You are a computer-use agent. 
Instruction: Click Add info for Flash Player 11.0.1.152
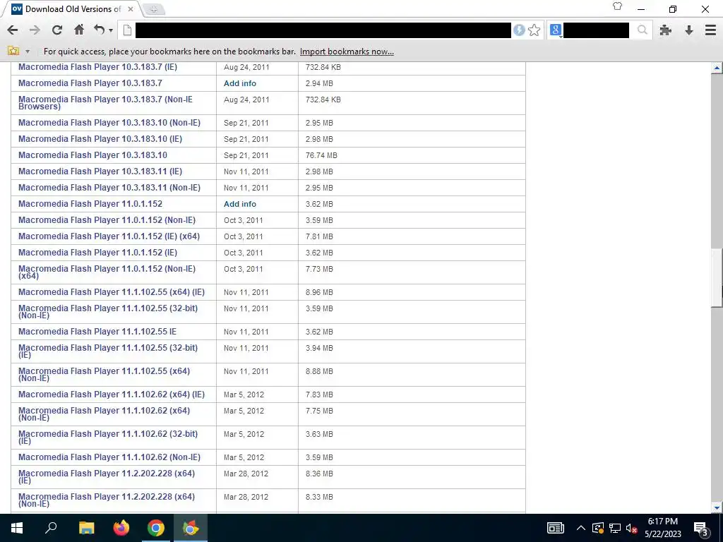click(240, 204)
